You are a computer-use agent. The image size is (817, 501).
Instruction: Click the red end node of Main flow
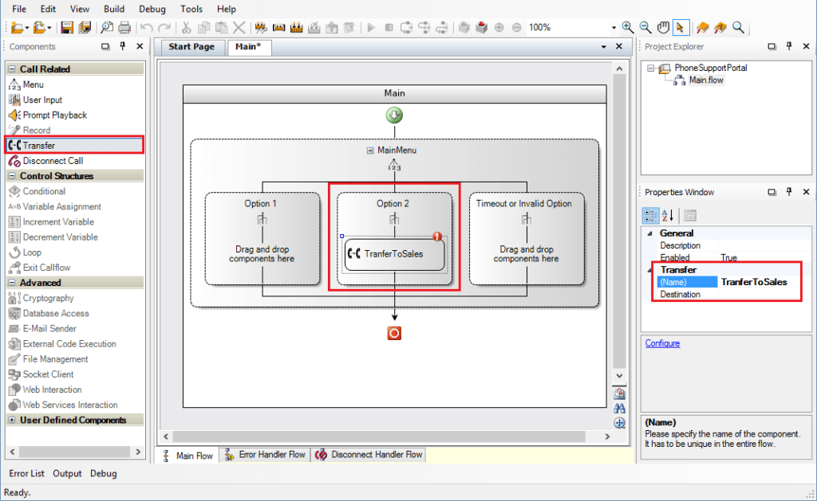394,333
